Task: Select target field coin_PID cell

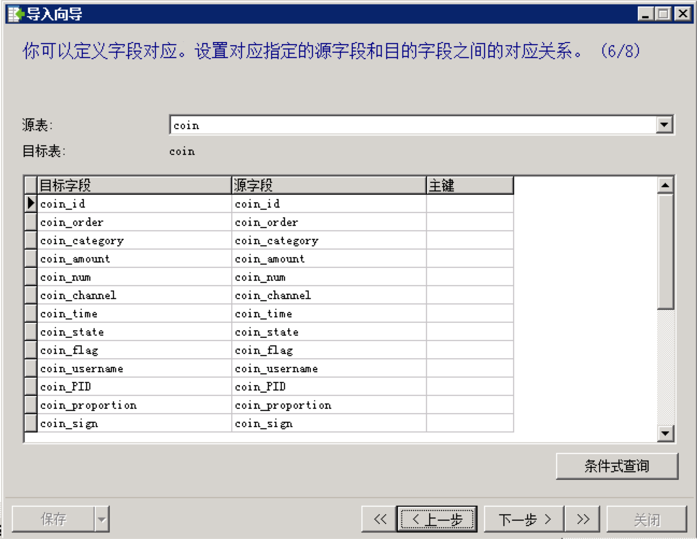Action: (134, 387)
